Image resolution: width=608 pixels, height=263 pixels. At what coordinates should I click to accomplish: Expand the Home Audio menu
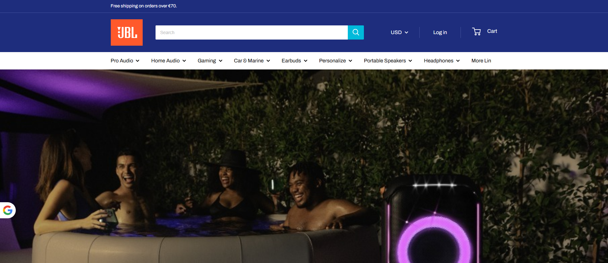[168, 61]
